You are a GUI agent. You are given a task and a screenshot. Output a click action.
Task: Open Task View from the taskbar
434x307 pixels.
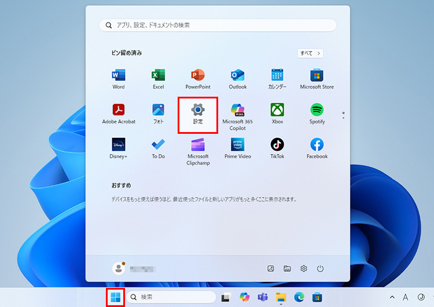226,297
